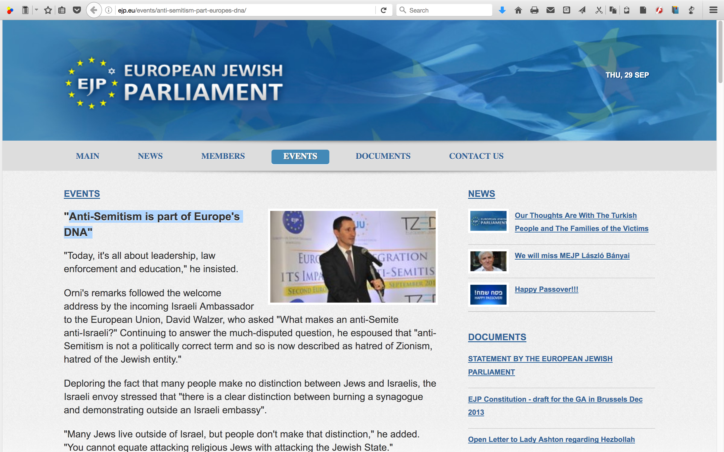
Task: Click the European Jewish Parliament logo
Action: point(174,83)
